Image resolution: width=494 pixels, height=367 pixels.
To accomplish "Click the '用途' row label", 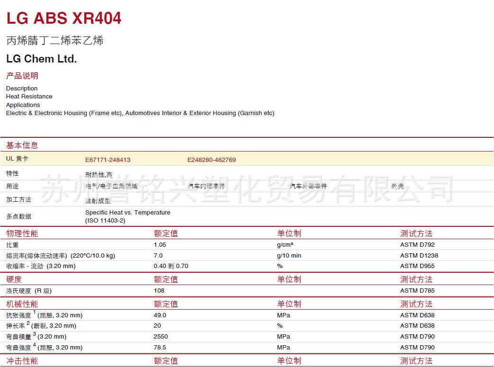I will (12, 186).
